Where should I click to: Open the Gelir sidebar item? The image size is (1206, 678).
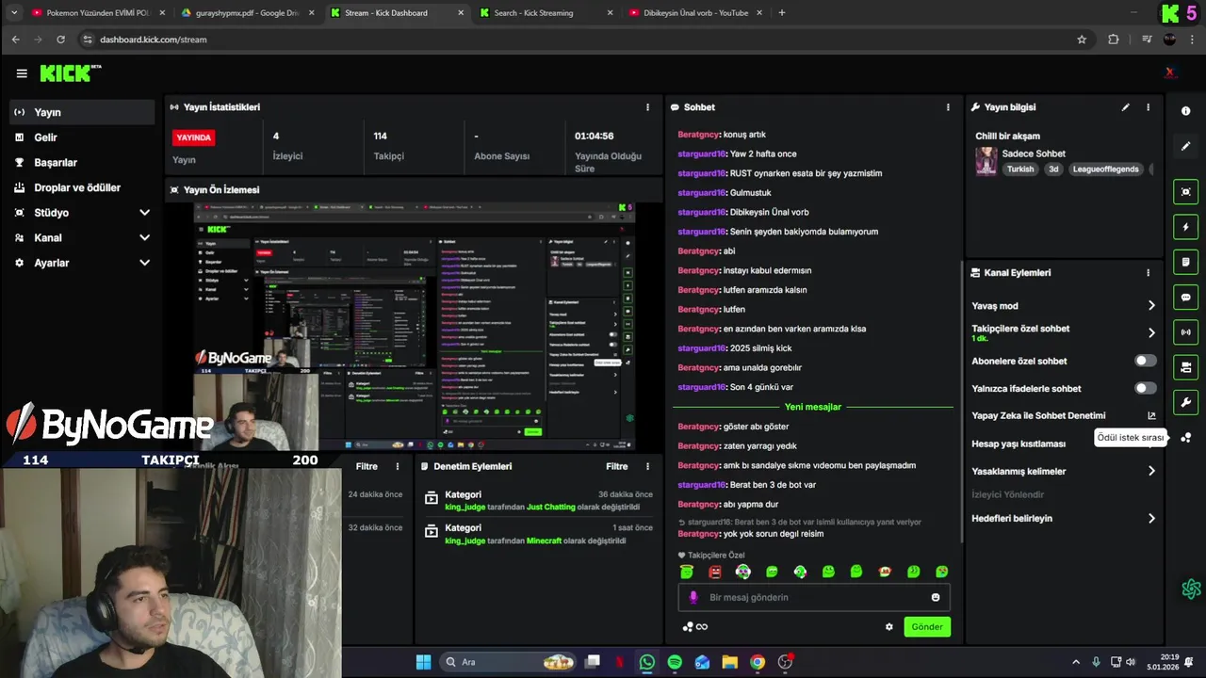(81, 137)
